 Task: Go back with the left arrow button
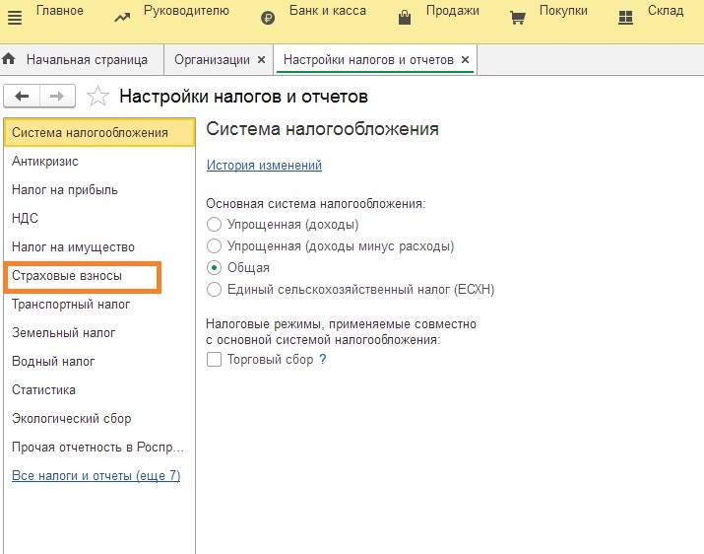tap(22, 96)
